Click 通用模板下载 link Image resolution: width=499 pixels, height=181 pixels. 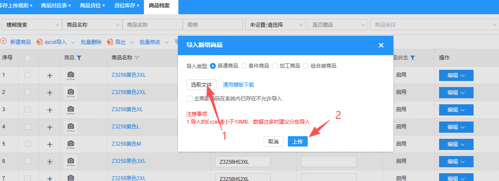[238, 84]
